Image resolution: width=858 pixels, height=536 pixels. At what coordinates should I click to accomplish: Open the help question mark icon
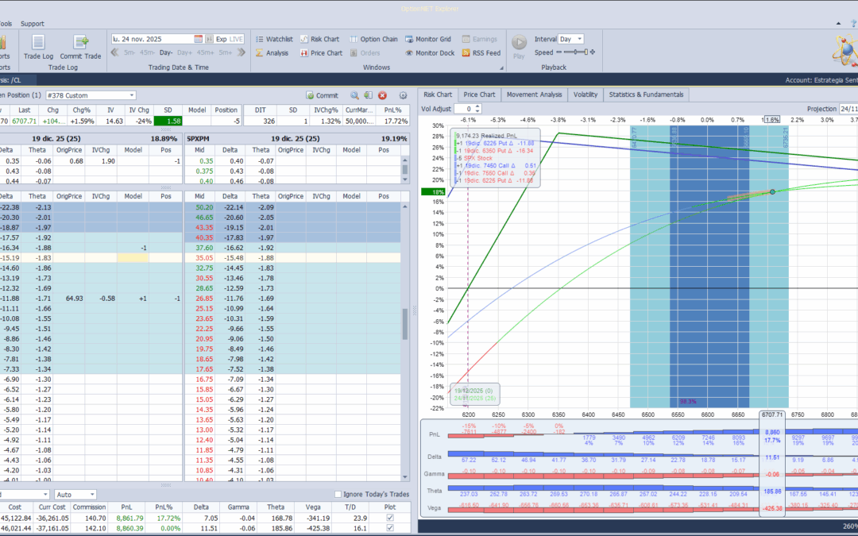click(853, 24)
